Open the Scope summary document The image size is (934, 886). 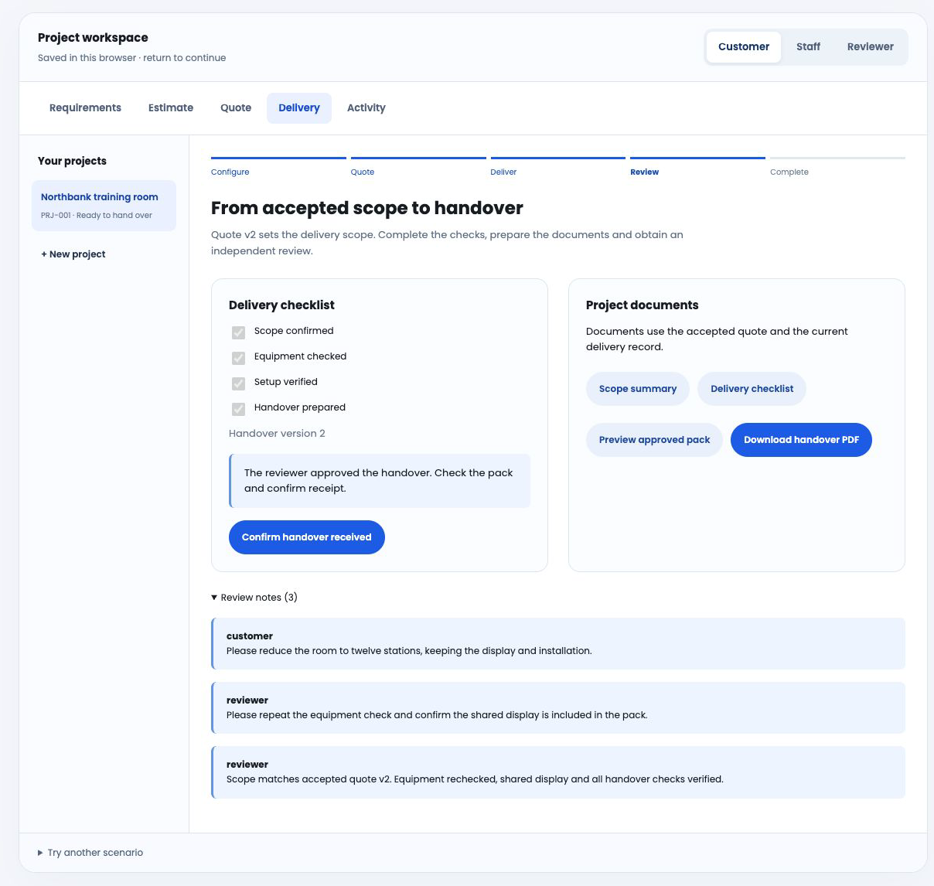pos(638,389)
